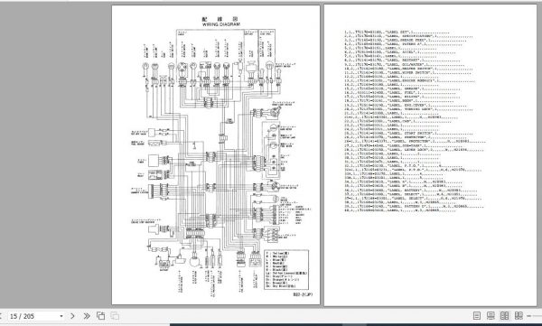Image resolution: width=542 pixels, height=326 pixels.
Task: Click the greyed-out next view icon
Action: [x=115, y=316]
